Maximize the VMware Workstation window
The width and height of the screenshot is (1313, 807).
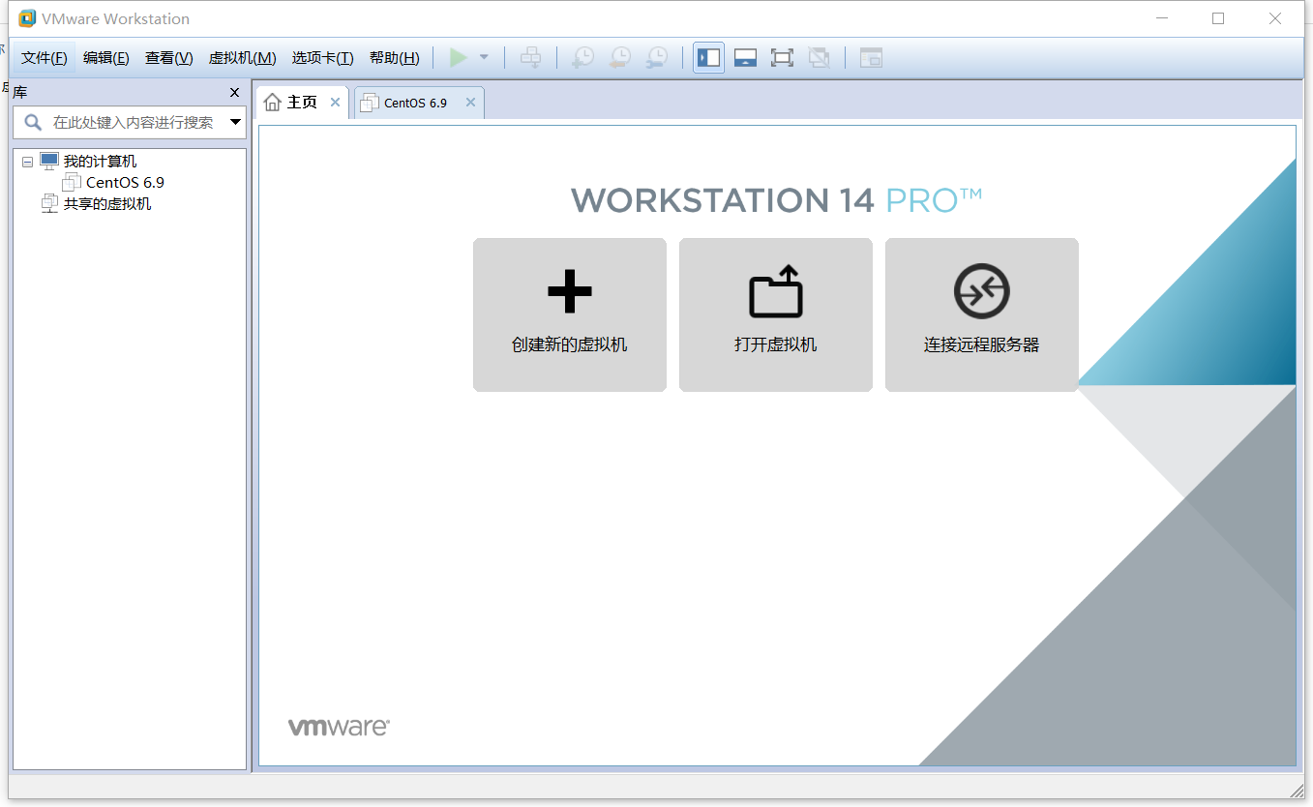[1218, 18]
